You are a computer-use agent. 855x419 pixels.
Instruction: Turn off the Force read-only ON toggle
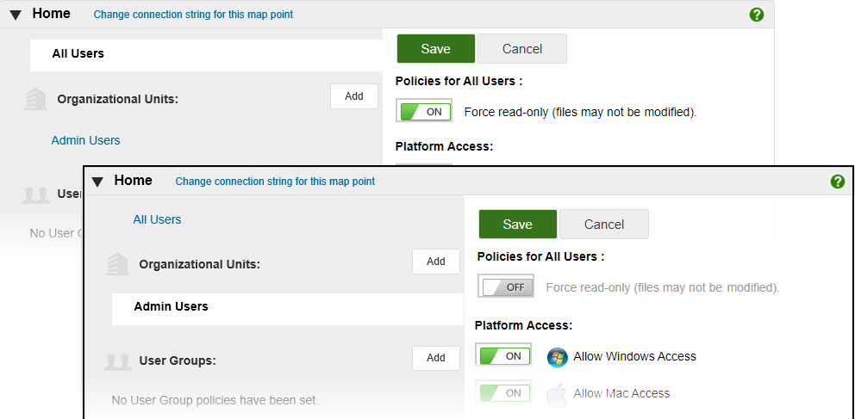[x=424, y=112]
